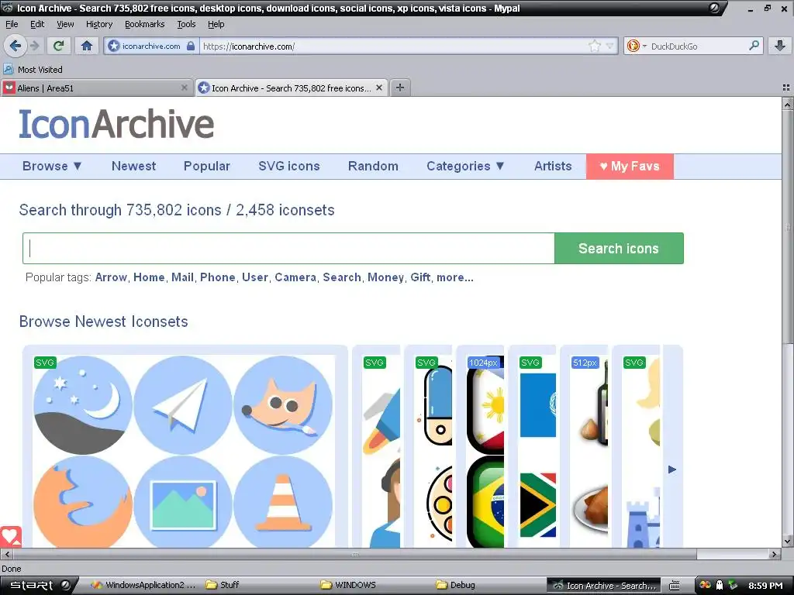Screen dimensions: 794x595
Task: Open the Tools menu
Action: (x=186, y=24)
